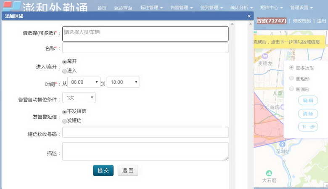Click the dialog scrollbar up arrow
328x189 pixels.
click(232, 24)
